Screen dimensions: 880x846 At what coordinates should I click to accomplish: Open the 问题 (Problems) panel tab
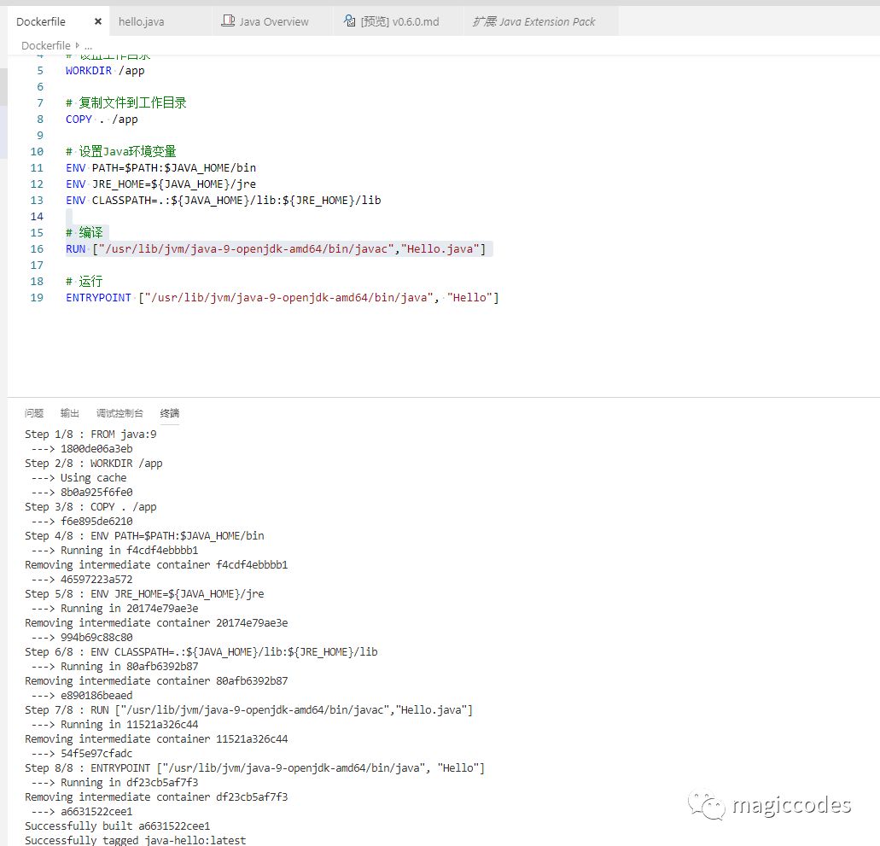[x=34, y=413]
